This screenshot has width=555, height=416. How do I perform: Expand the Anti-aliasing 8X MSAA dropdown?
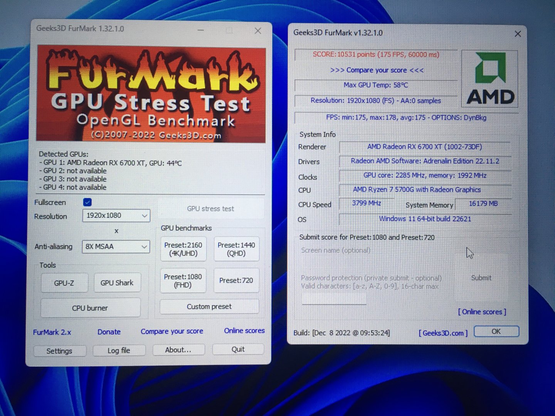pos(116,247)
